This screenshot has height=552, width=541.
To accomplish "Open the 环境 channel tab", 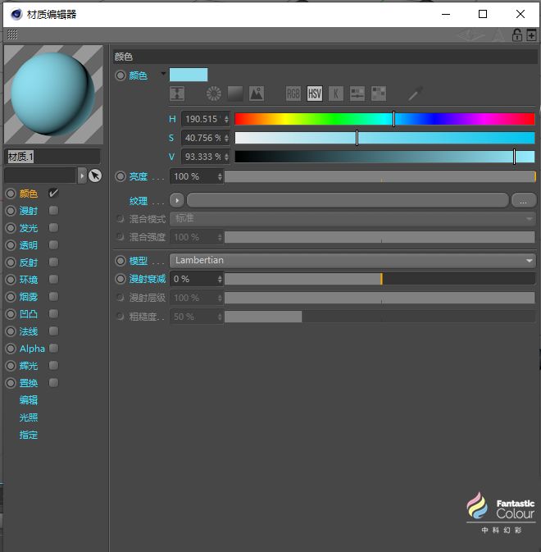I will (29, 280).
